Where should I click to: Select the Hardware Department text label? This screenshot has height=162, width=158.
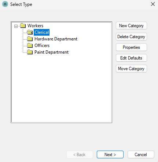(56, 39)
